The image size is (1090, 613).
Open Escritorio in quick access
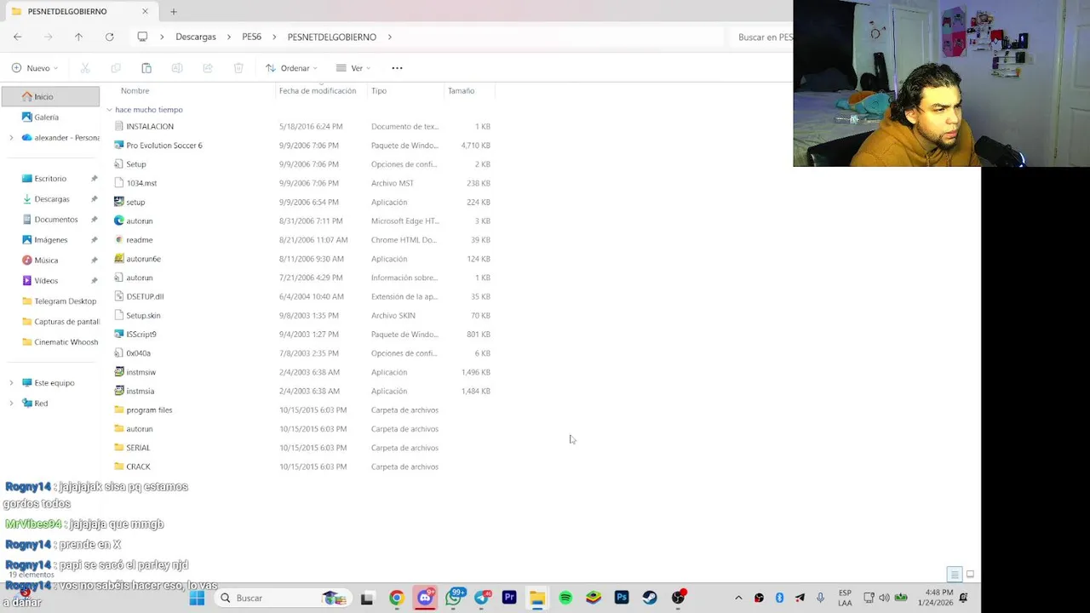(x=50, y=178)
